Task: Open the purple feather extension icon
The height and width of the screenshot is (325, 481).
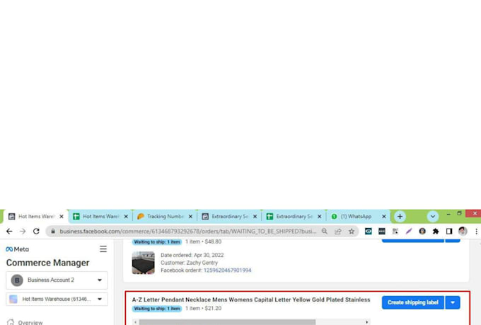Action: [409, 232]
